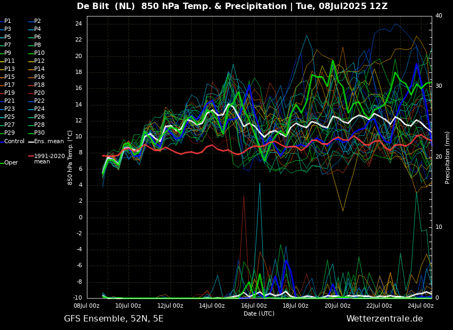453x330 pixels.
Task: Click P12 in the legend
Action: (36, 61)
